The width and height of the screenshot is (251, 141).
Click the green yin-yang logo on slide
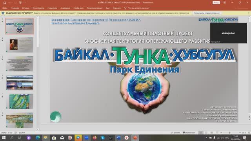[x=56, y=117]
